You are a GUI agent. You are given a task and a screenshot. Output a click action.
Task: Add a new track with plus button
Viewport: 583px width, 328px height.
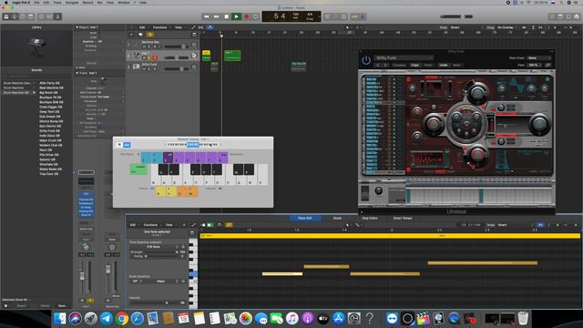click(131, 35)
